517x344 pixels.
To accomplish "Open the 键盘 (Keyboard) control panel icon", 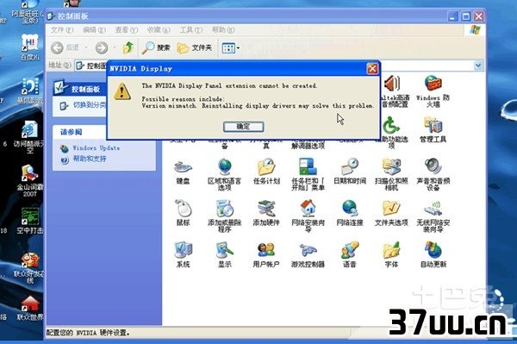I will click(183, 172).
